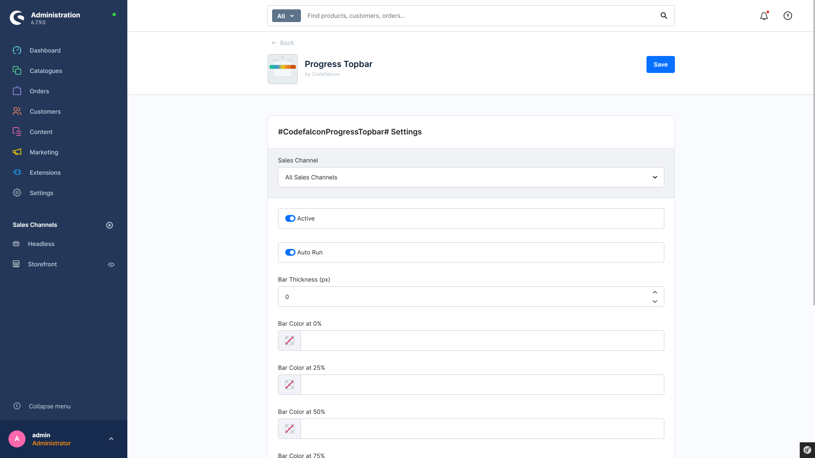This screenshot has height=458, width=815.
Task: Open the search All filter dropdown
Action: point(287,16)
